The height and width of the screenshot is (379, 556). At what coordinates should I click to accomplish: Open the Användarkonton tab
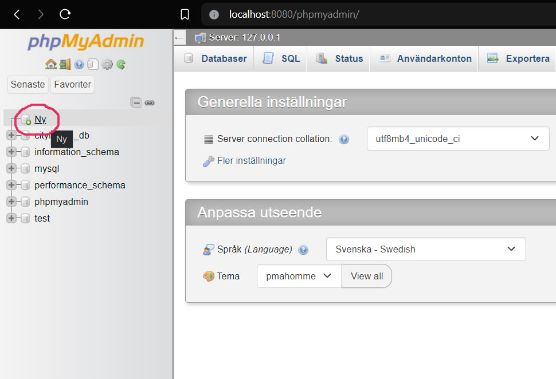[425, 58]
